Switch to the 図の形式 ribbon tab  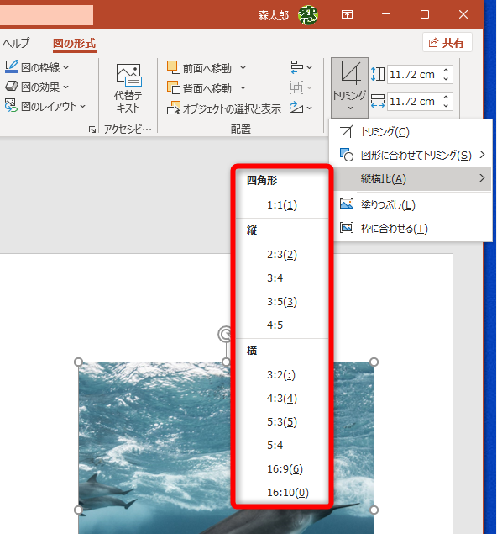pos(74,44)
